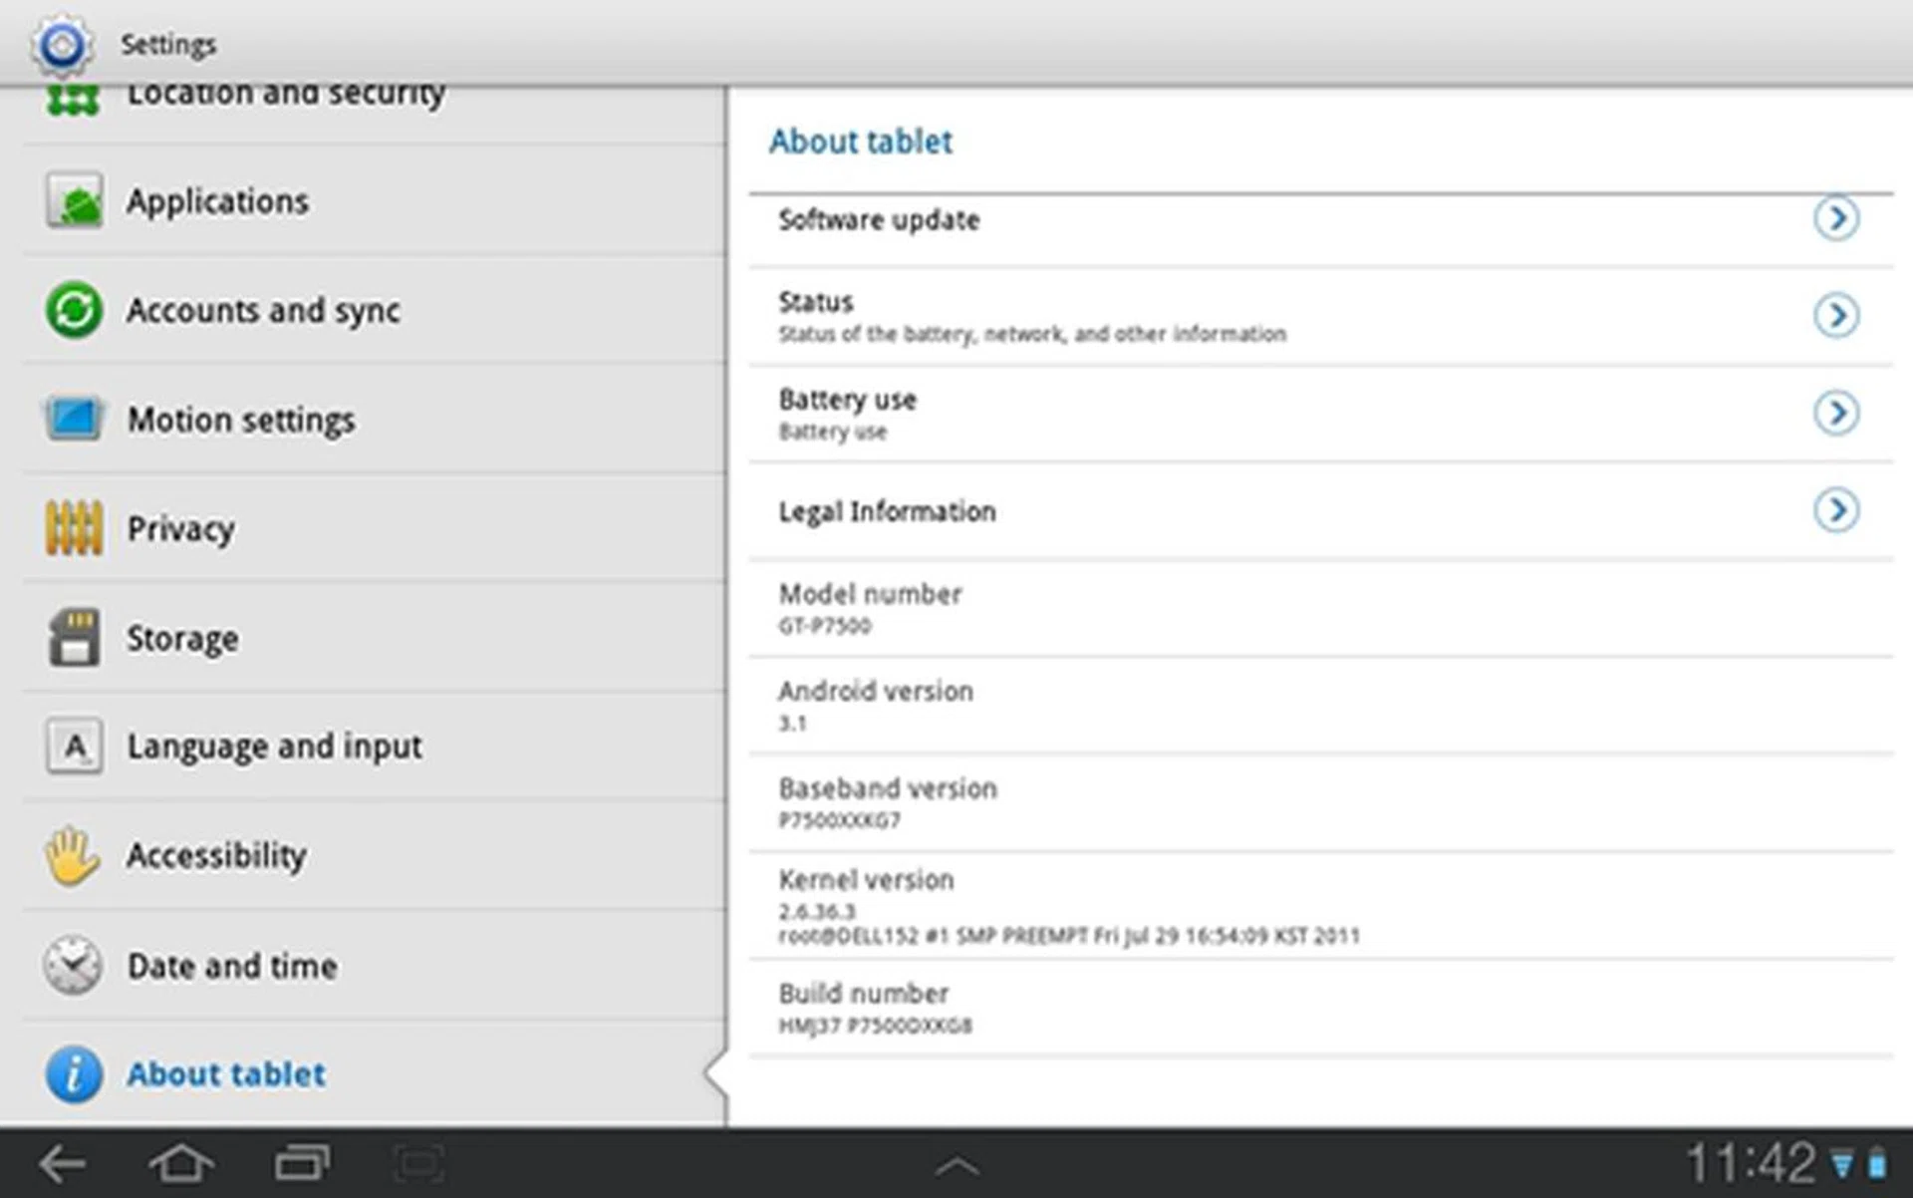Select Language and input menu item
1913x1198 pixels.
tap(274, 747)
